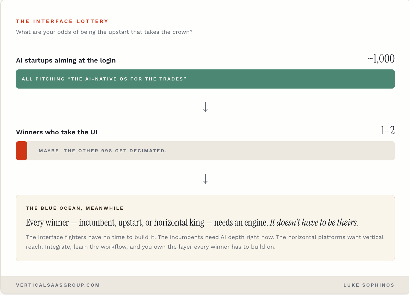The image size is (409, 295).
Task: Click the subtitle about odds of the crown
Action: (104, 32)
